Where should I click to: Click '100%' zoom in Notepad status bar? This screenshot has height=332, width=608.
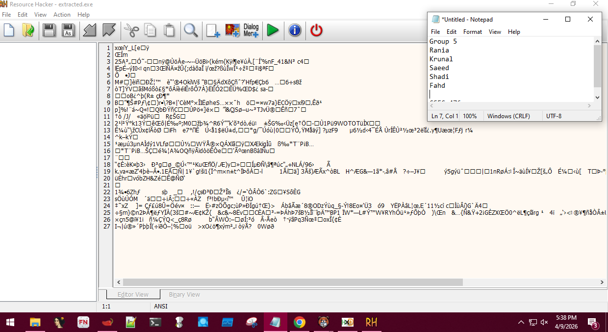point(470,116)
